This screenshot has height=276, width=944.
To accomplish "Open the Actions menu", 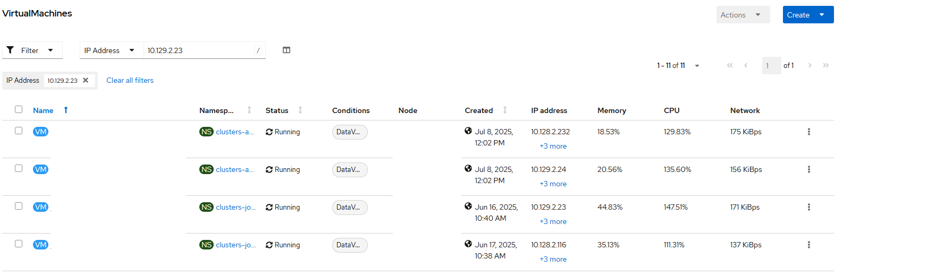I will [x=742, y=15].
